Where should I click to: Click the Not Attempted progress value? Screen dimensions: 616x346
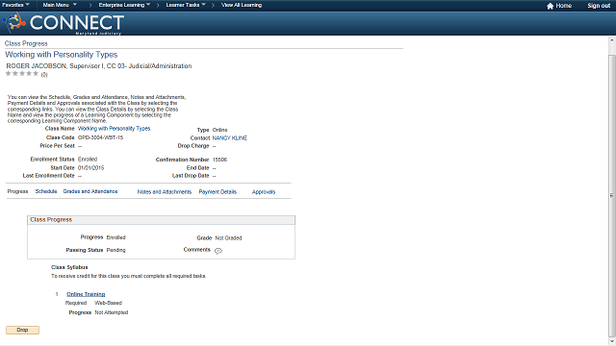click(x=112, y=312)
